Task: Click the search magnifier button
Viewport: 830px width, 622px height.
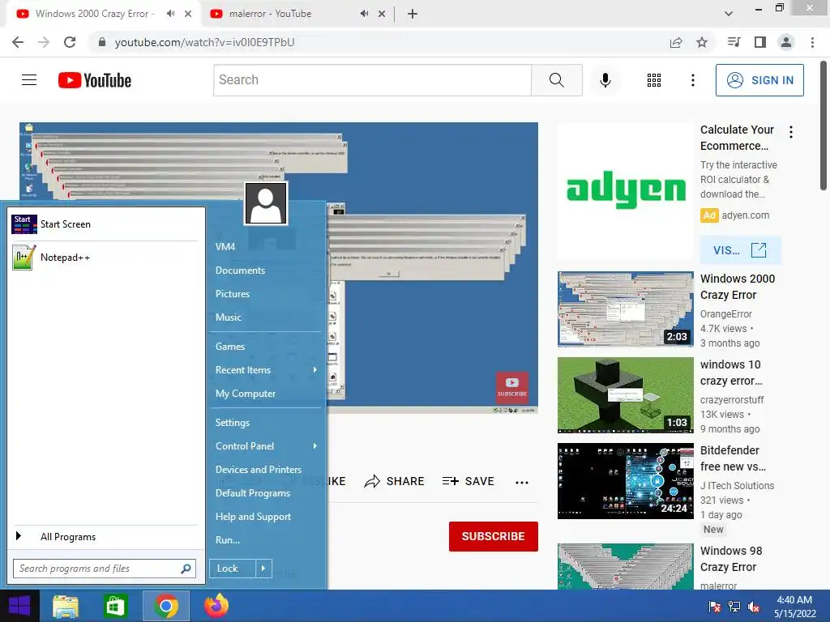Action: pyautogui.click(x=556, y=80)
